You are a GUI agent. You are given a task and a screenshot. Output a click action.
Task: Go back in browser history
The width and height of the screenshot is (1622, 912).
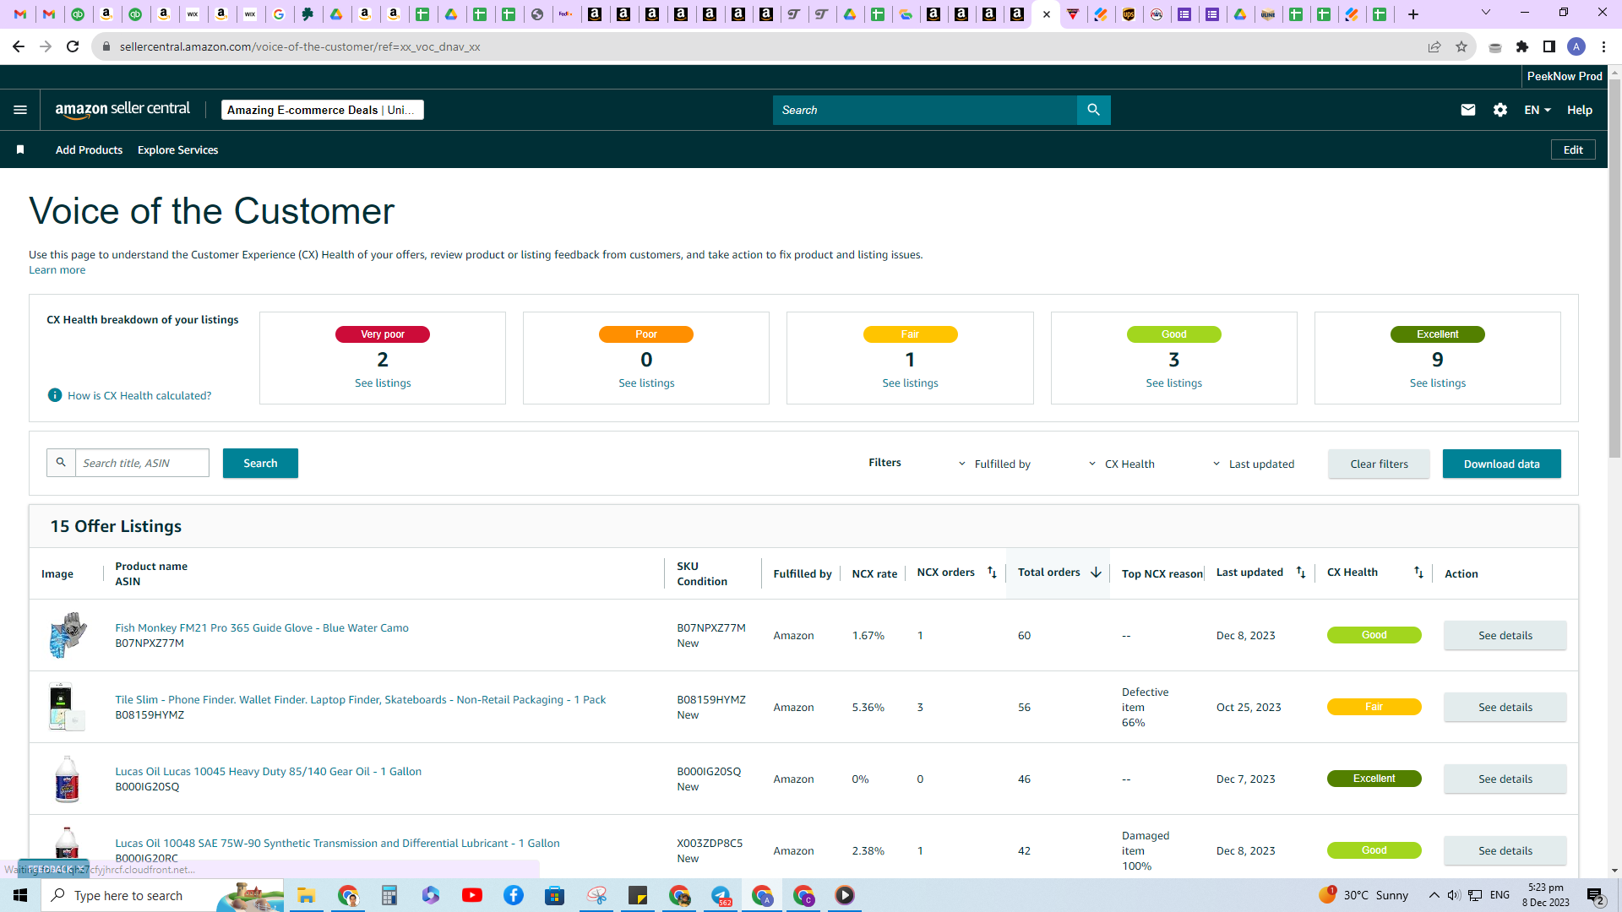[19, 46]
